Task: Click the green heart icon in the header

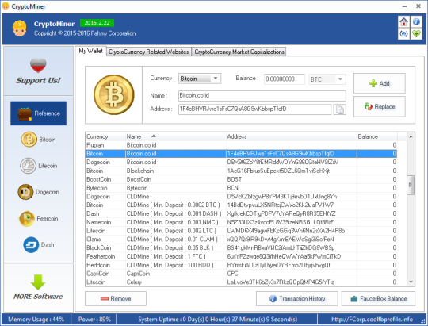Action: [416, 34]
